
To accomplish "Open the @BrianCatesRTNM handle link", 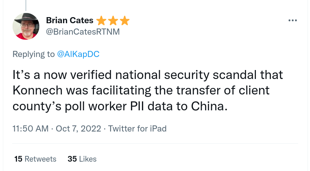I will pyautogui.click(x=83, y=32).
